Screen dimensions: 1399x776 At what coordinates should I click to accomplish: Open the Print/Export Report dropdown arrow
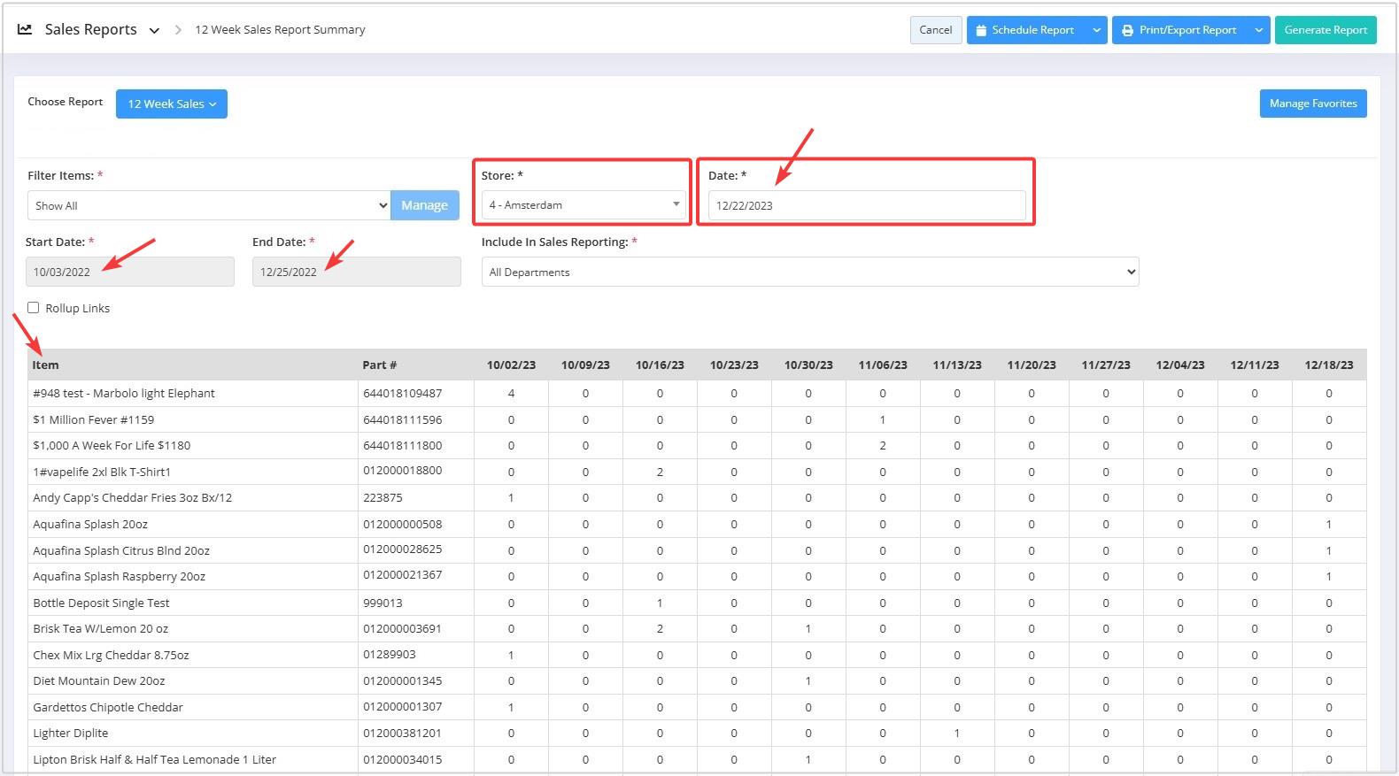pos(1258,30)
